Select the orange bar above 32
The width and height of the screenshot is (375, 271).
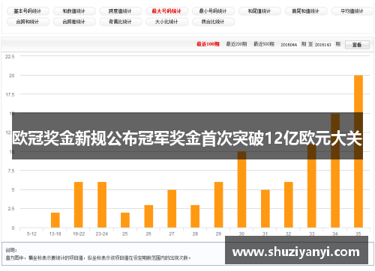click(289, 205)
